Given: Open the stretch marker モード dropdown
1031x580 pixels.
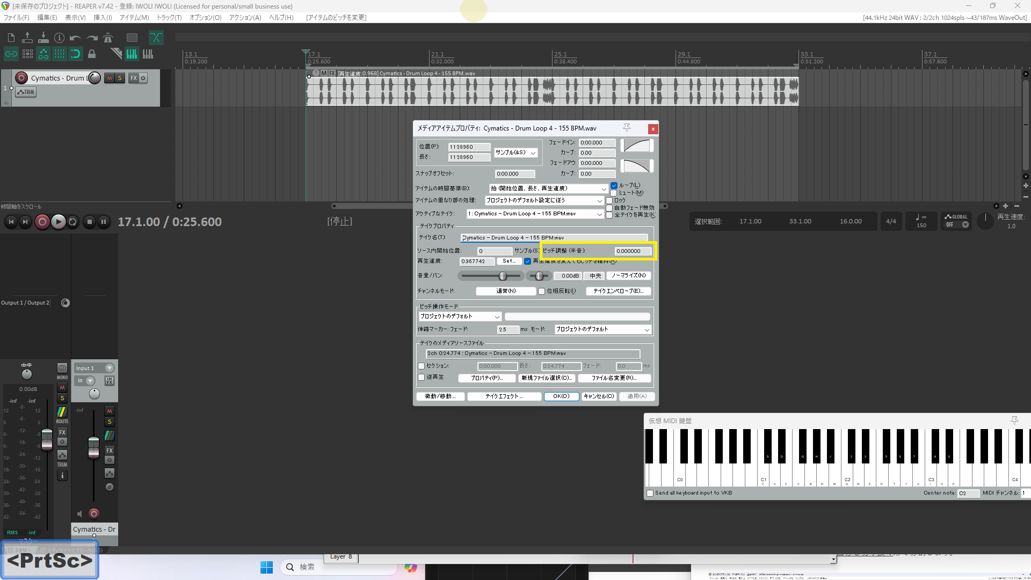Looking at the screenshot, I should pos(602,329).
